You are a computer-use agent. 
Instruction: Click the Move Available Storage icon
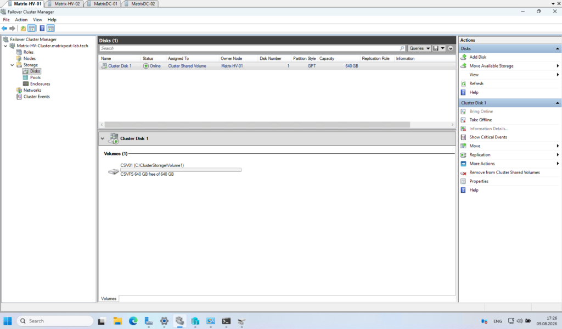click(x=463, y=66)
